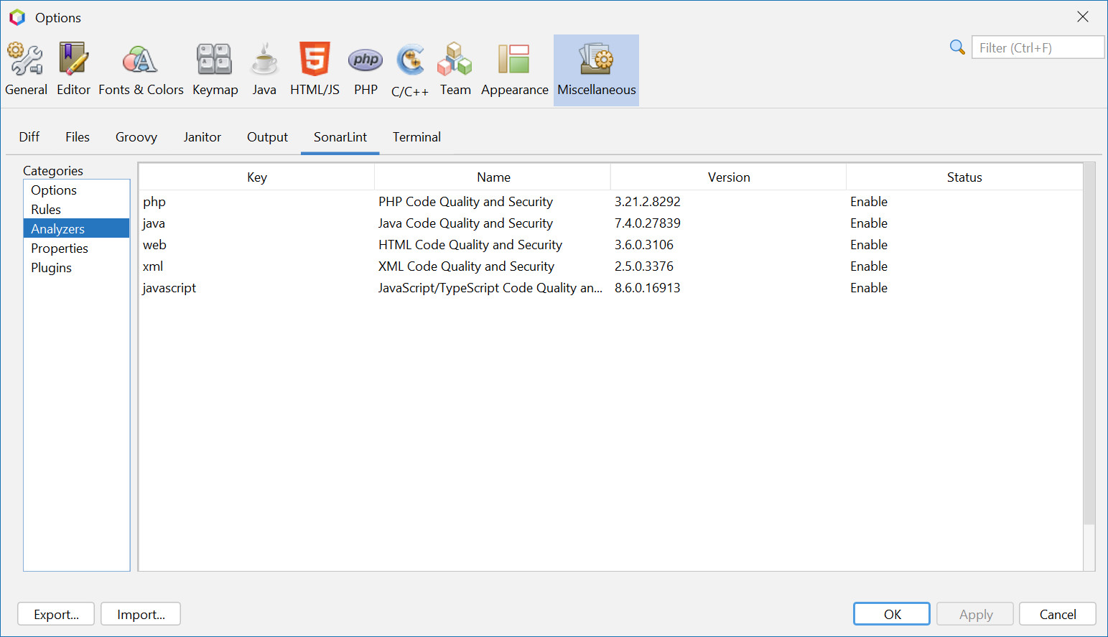Open HTML/JS options category

tap(315, 70)
